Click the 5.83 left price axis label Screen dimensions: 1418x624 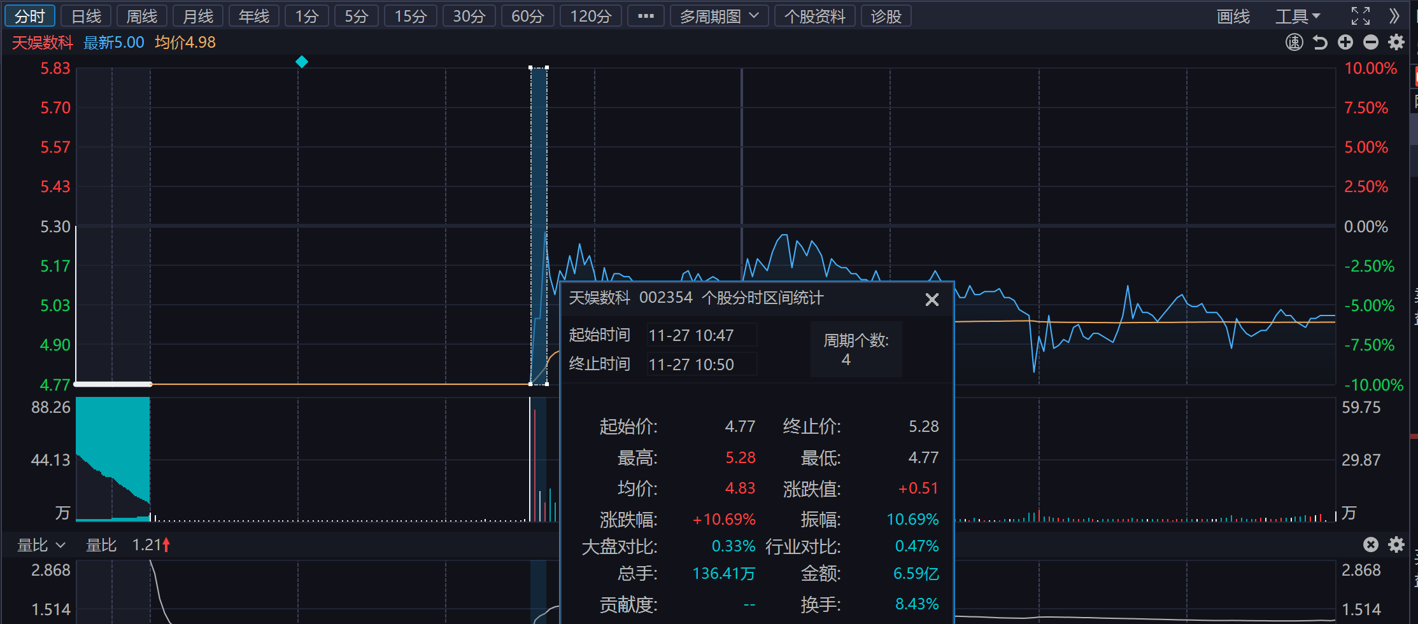point(55,68)
